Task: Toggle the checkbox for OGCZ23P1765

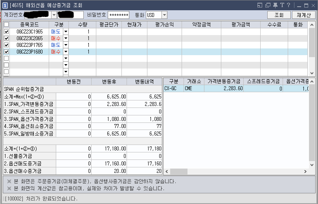Action: (6, 45)
